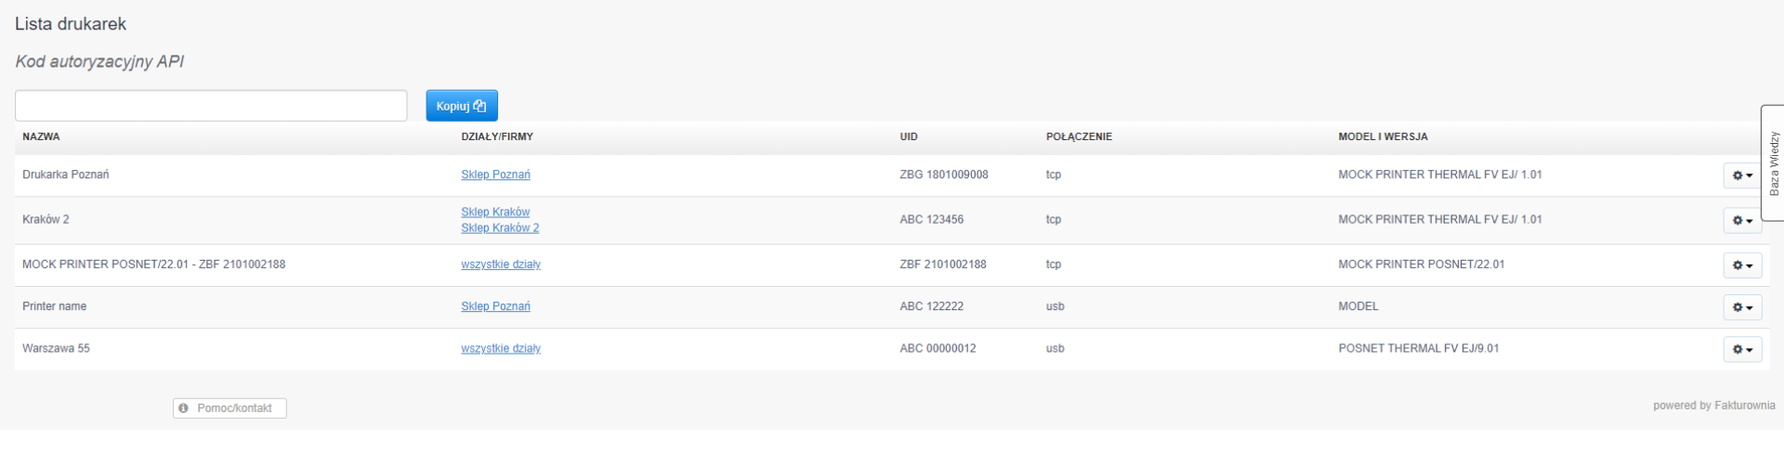Image resolution: width=1784 pixels, height=453 pixels.
Task: Click the Pomoc/kontakt help button
Action: point(230,408)
